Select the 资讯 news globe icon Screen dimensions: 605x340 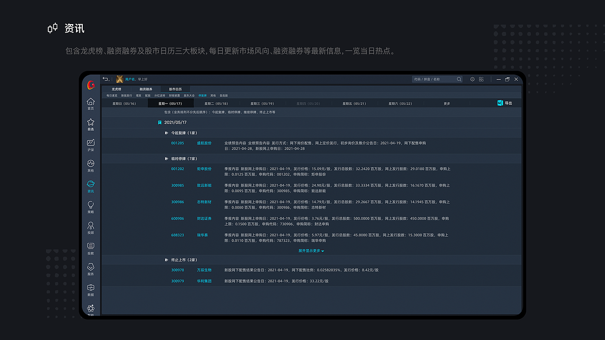click(90, 185)
